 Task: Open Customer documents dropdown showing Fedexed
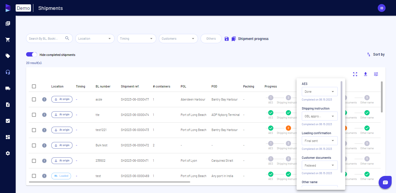coord(319,165)
